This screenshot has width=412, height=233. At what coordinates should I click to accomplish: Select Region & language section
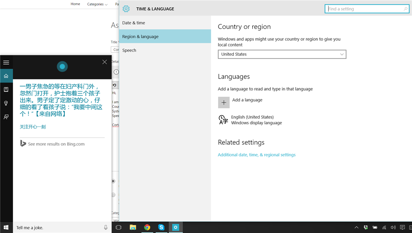pos(165,36)
